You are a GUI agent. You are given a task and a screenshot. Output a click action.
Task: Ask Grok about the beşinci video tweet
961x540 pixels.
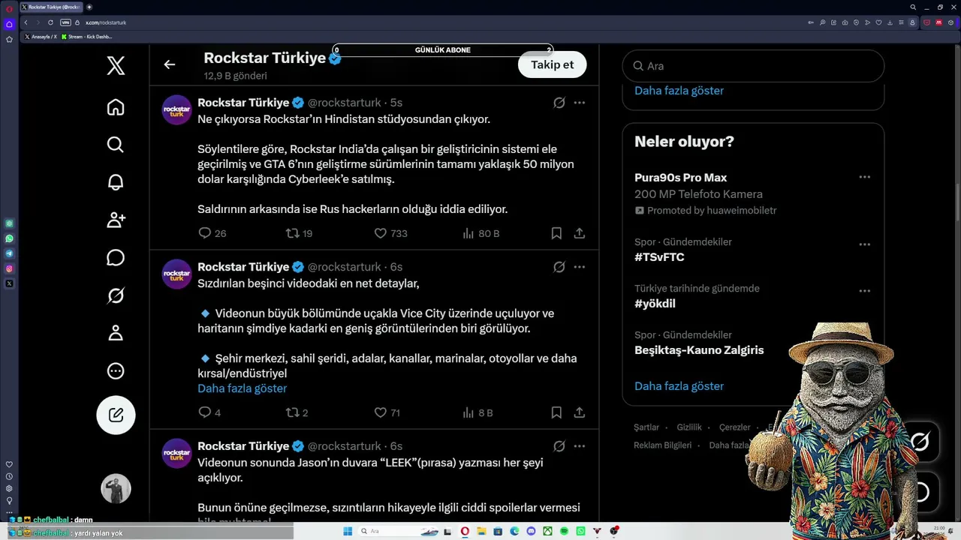point(559,267)
